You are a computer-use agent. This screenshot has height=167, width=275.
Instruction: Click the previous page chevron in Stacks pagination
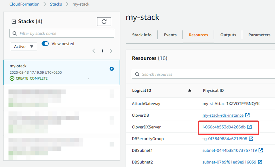(93, 51)
